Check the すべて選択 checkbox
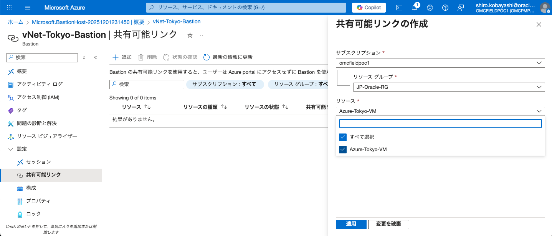552x236 pixels. [x=343, y=137]
